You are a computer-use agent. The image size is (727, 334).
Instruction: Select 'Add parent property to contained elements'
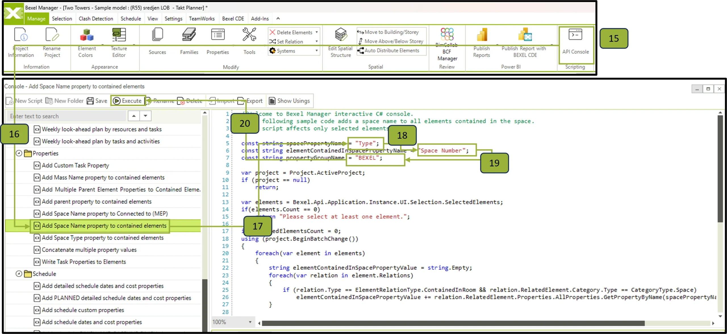(x=97, y=202)
